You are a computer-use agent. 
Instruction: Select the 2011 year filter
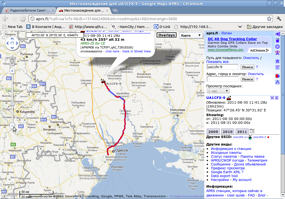pyautogui.click(x=242, y=131)
